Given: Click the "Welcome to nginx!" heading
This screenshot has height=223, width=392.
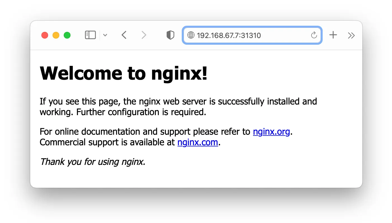Looking at the screenshot, I should coord(124,73).
